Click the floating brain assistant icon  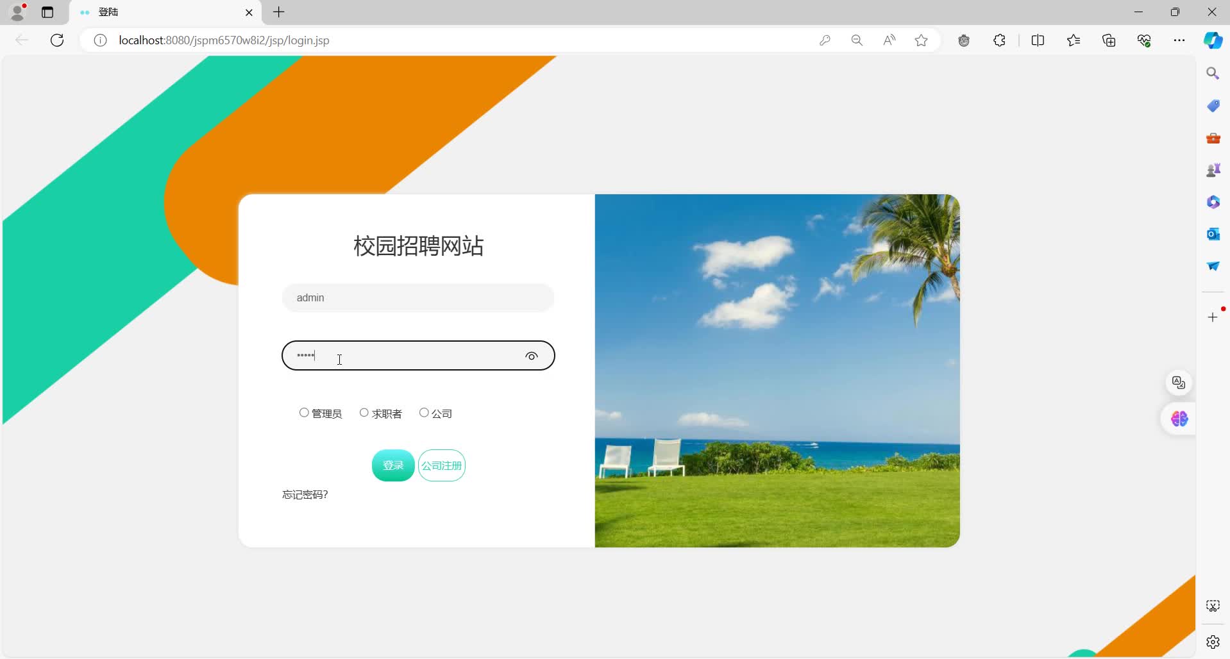1179,419
